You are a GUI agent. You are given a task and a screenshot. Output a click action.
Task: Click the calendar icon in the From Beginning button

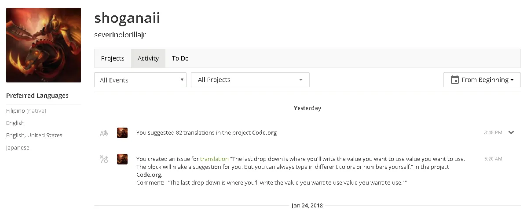pos(454,80)
